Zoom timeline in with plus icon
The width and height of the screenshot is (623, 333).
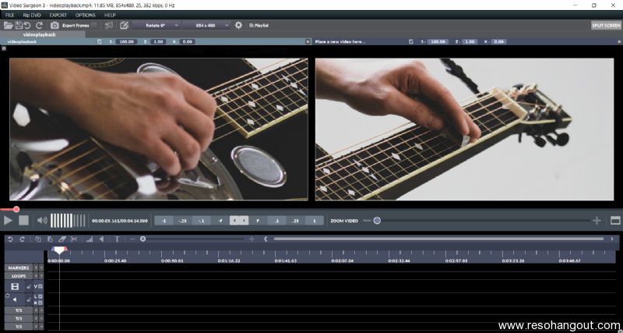[x=252, y=239]
